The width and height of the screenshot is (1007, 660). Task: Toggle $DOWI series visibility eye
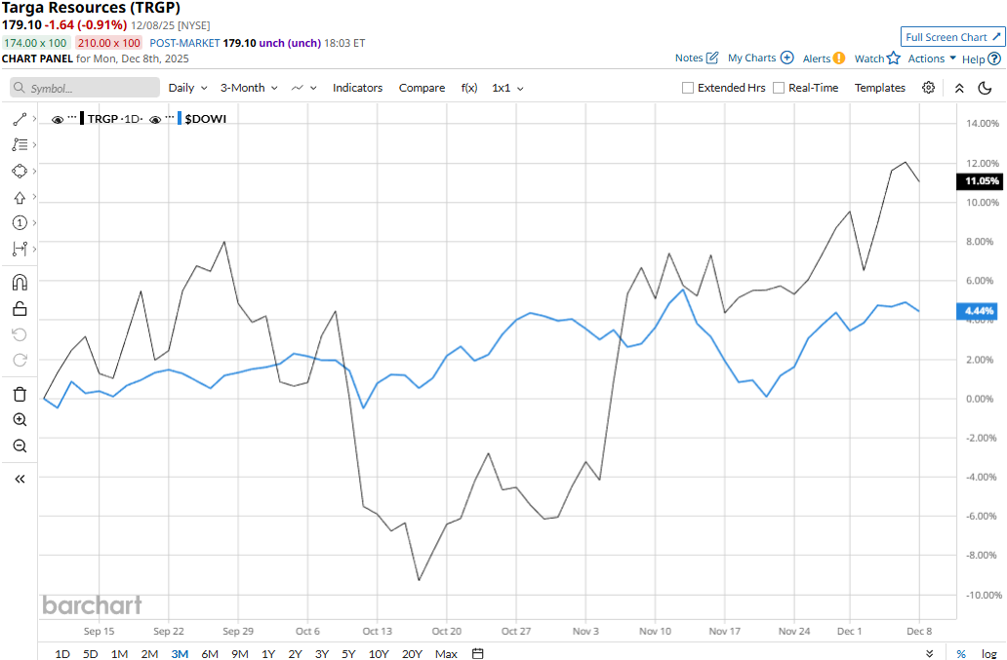coord(155,119)
